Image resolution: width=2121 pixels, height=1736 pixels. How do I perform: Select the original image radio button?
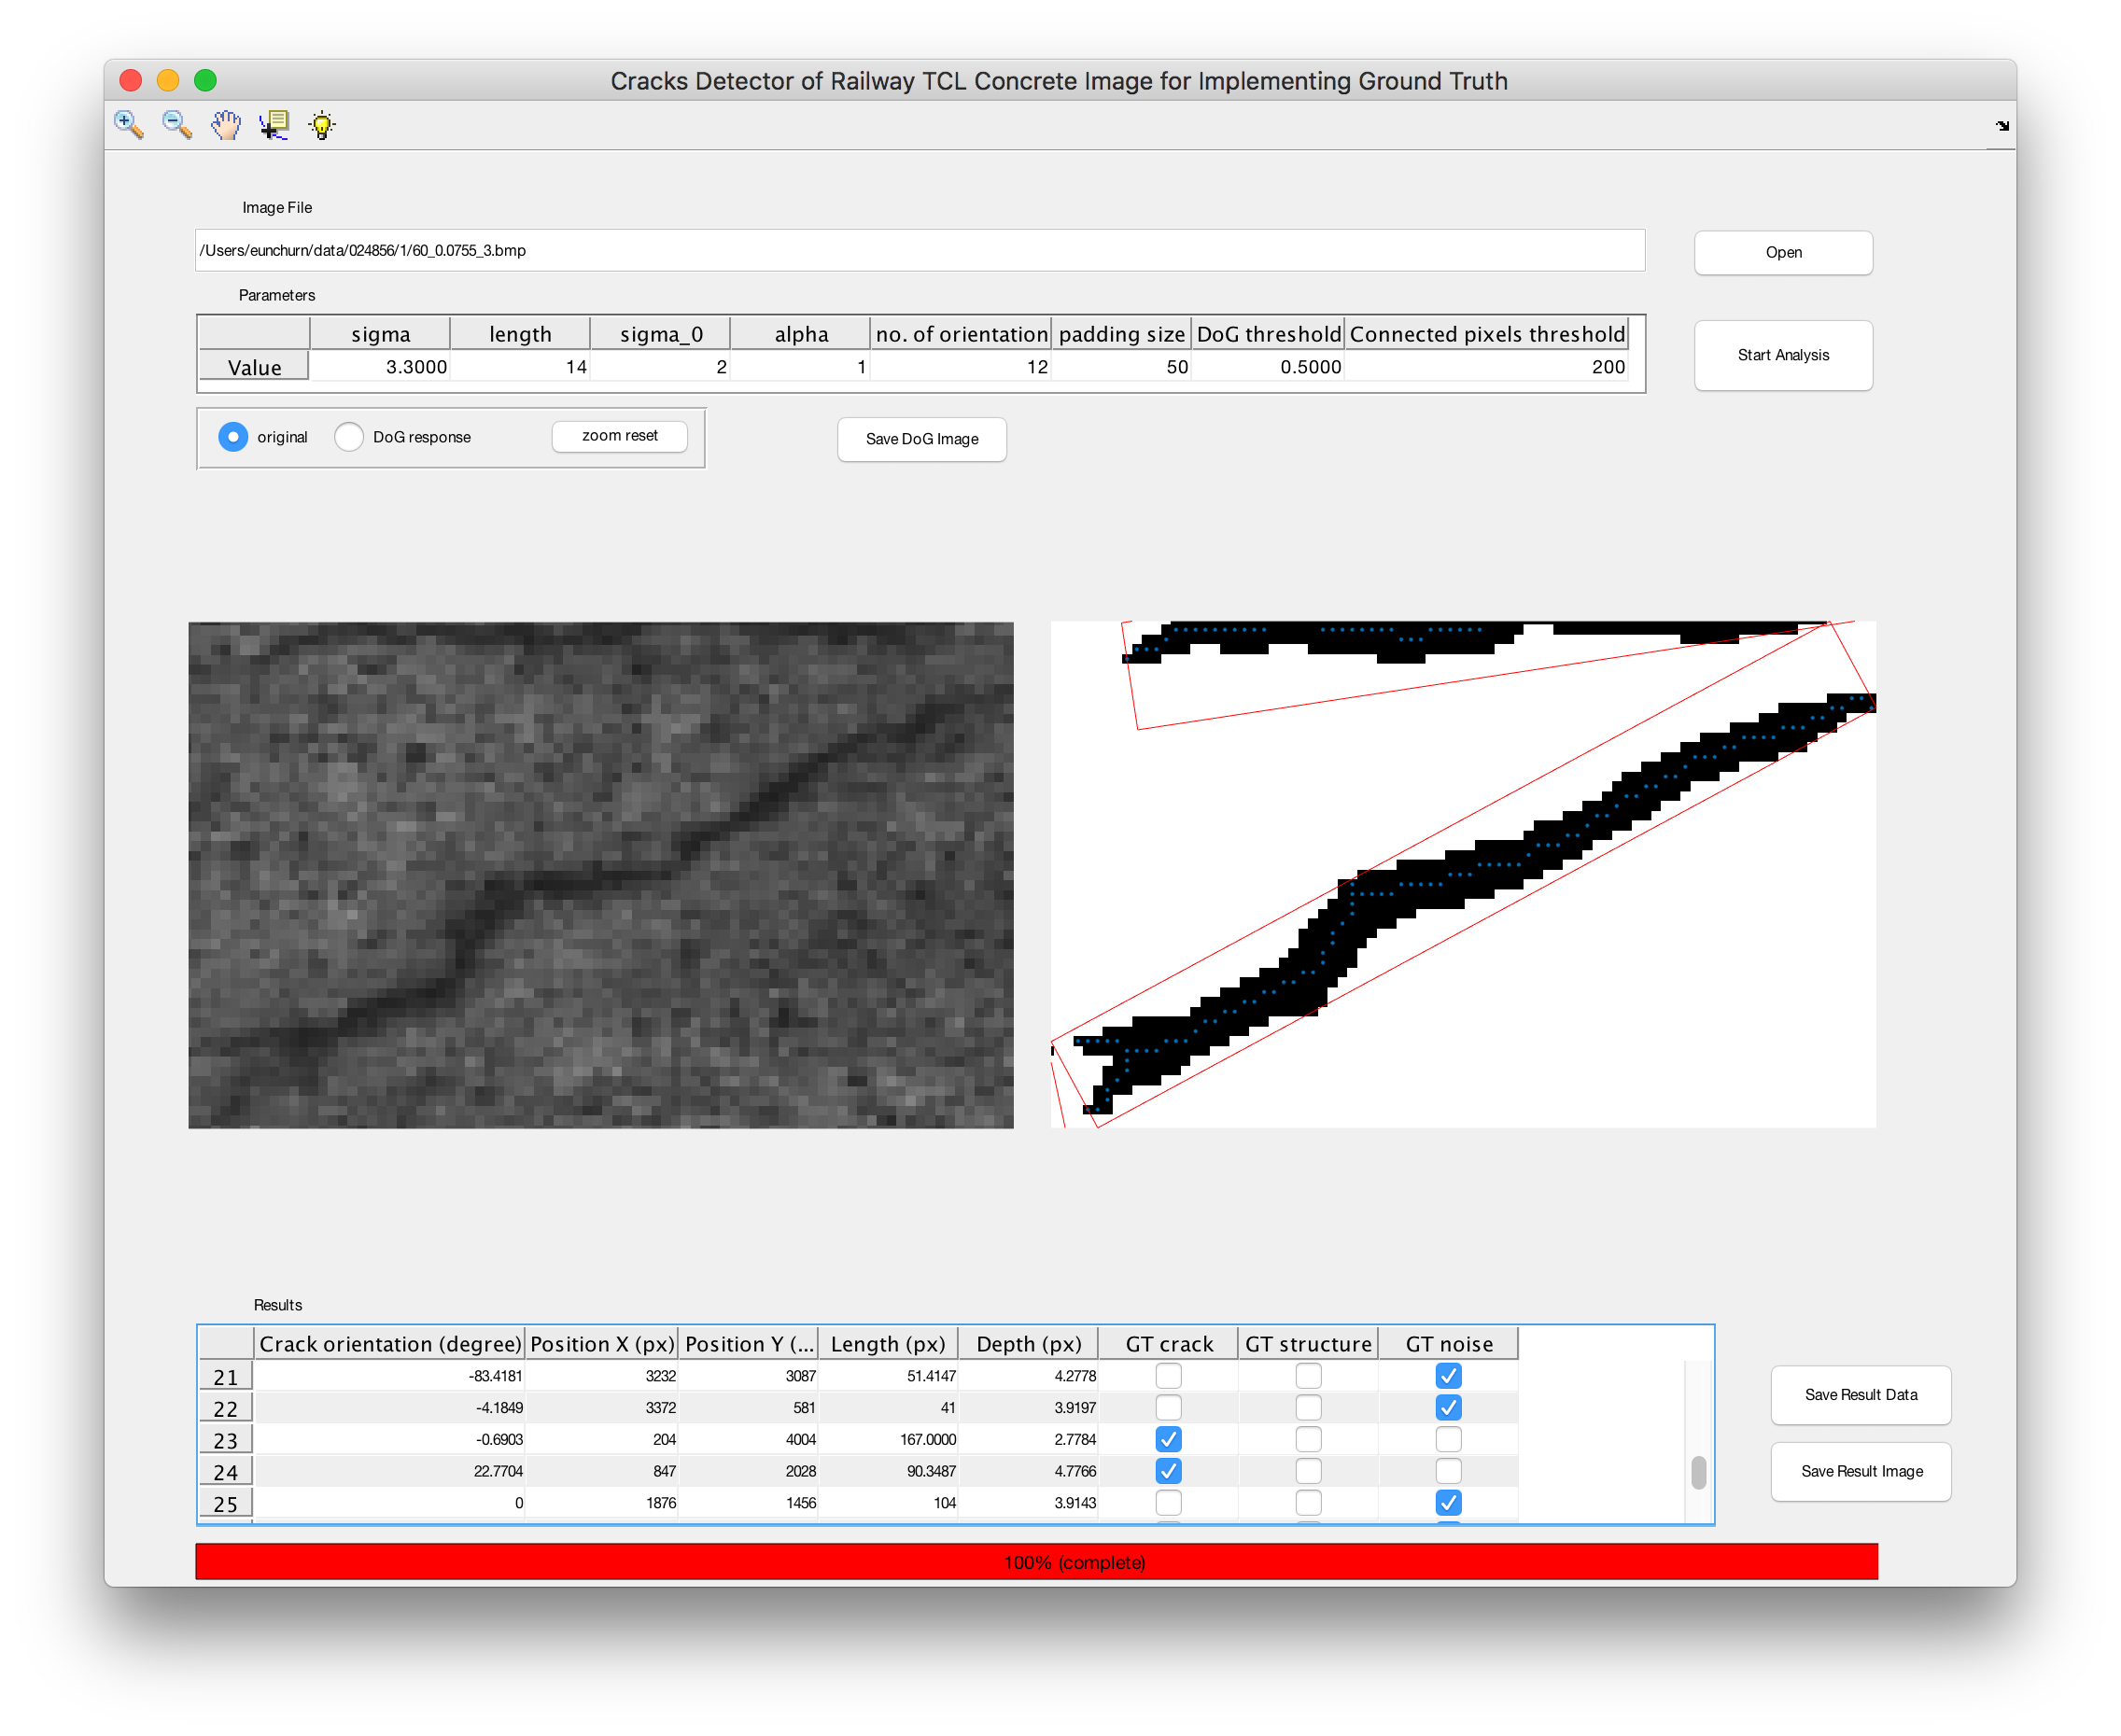click(233, 437)
